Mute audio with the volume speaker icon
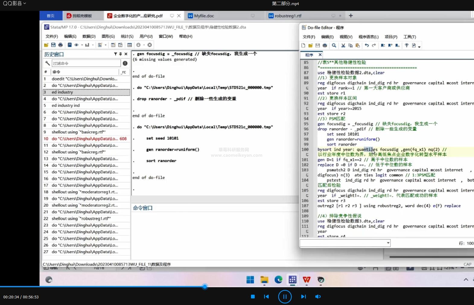 [x=318, y=297]
